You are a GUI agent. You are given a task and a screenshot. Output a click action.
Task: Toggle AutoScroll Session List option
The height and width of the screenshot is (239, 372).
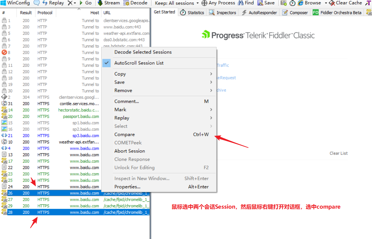click(139, 63)
